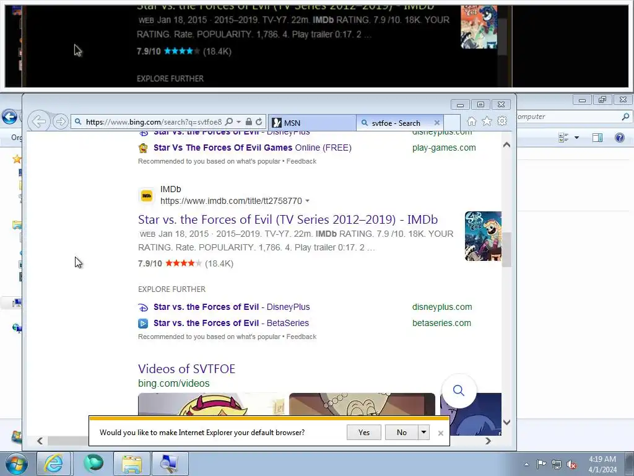Click the vertical scrollbar down arrow

point(506,422)
